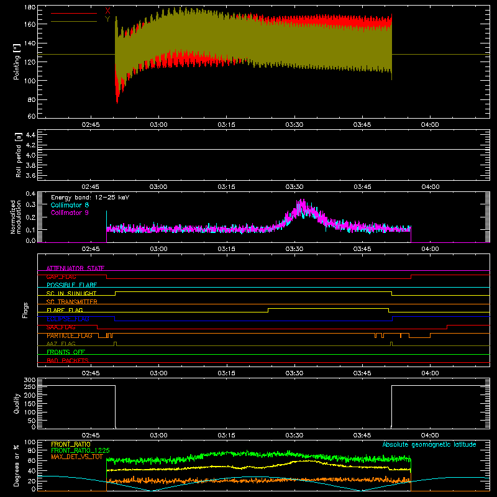
Task: Click the Absolute geomagnetic latitude label
Action: 429,444
